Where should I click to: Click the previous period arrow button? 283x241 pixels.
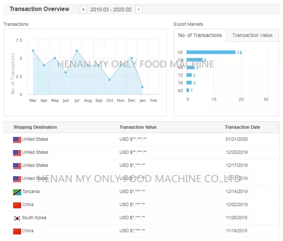click(x=83, y=10)
